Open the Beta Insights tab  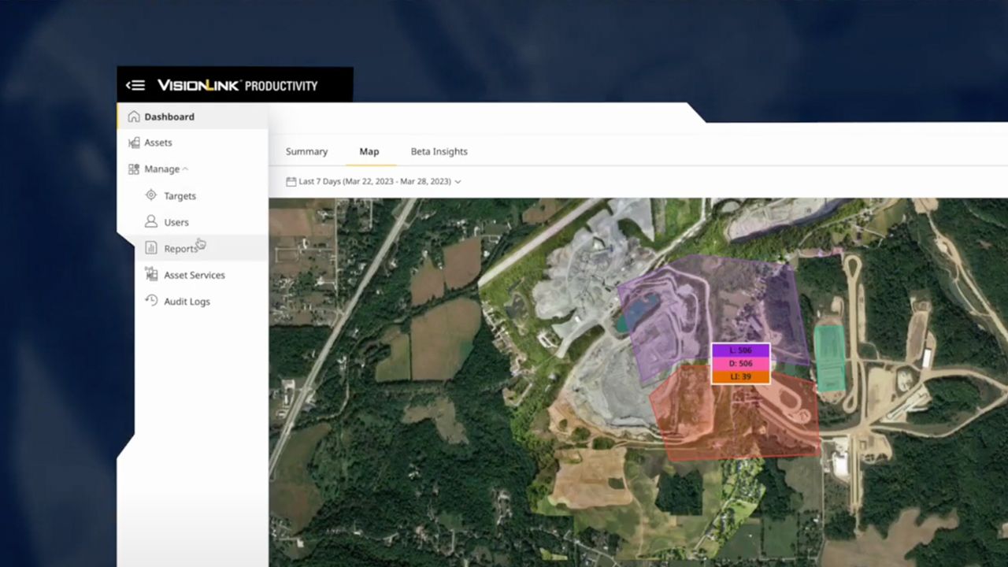(x=439, y=151)
